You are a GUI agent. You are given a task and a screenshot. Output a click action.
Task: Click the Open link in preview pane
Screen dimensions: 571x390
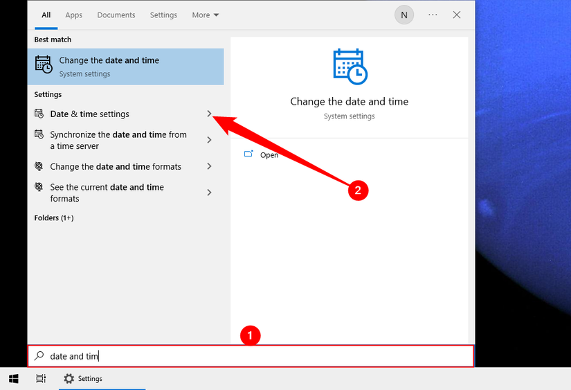pyautogui.click(x=269, y=155)
